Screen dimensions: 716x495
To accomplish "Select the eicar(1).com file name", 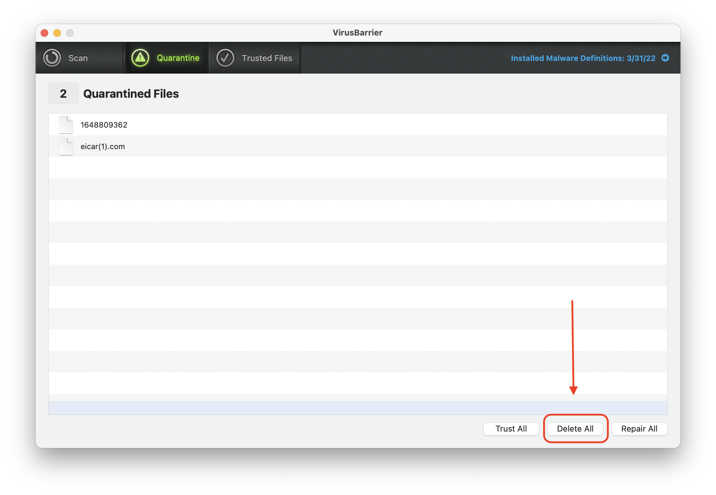I will point(103,146).
